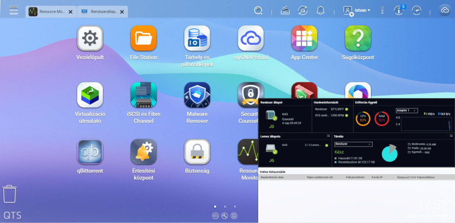The image size is (455, 223).
Task: Click the Multimedia folder entry
Action: (x=421, y=144)
